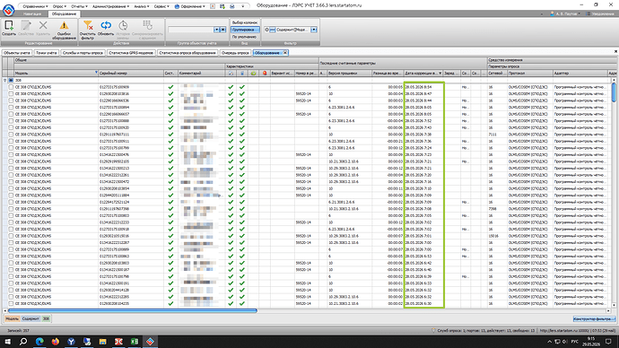Click filter value 308 in filter bar
This screenshot has height=348, width=619.
point(46,318)
